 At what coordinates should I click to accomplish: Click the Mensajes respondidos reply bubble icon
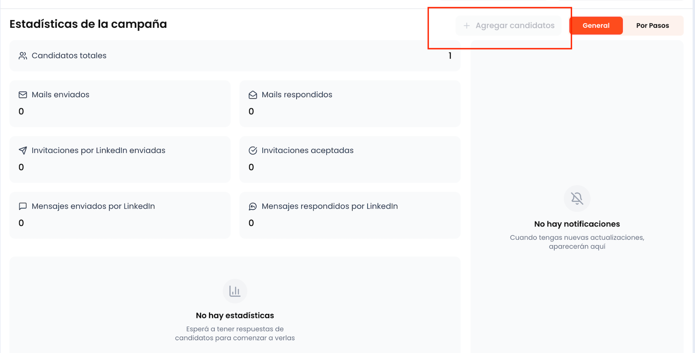click(253, 206)
